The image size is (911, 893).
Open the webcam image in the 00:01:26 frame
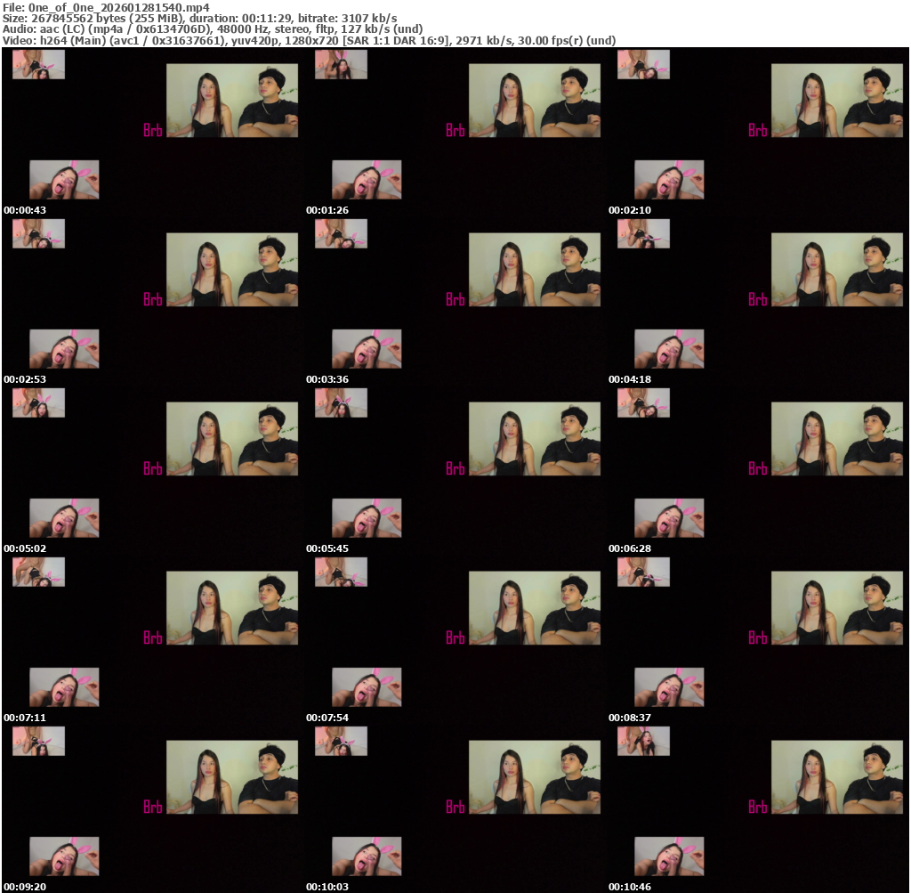tap(534, 101)
